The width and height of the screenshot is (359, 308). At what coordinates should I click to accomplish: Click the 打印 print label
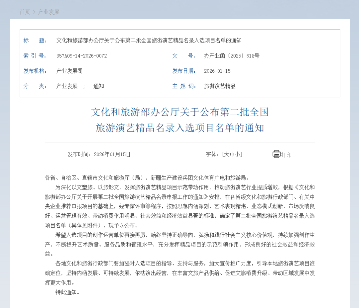[x=286, y=154]
